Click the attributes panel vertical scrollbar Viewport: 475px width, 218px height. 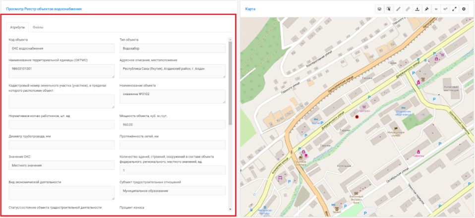230,79
